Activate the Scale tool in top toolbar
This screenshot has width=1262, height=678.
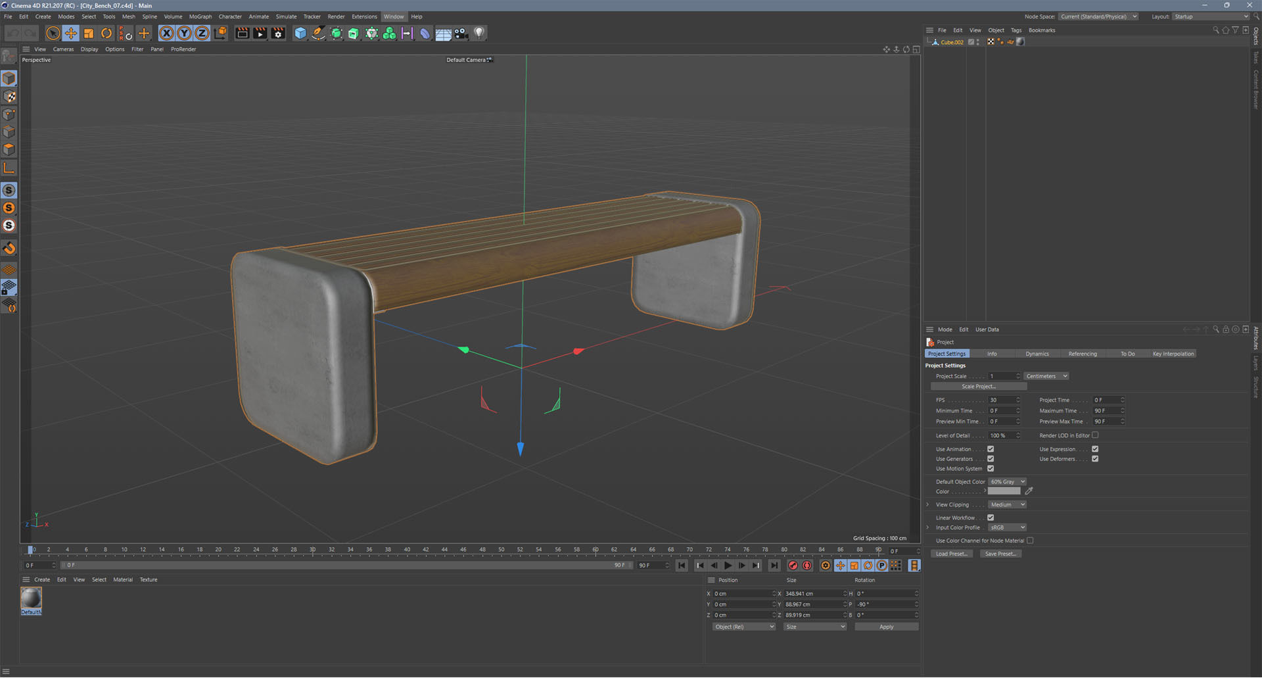89,33
